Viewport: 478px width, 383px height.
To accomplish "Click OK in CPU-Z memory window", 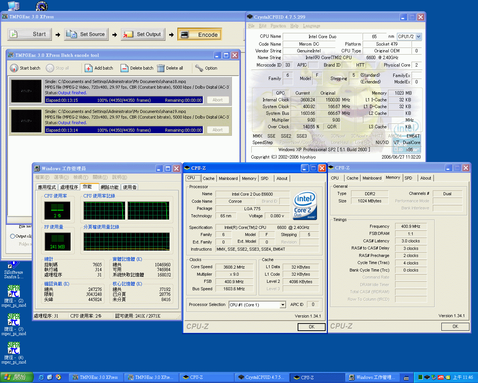I will [x=455, y=327].
